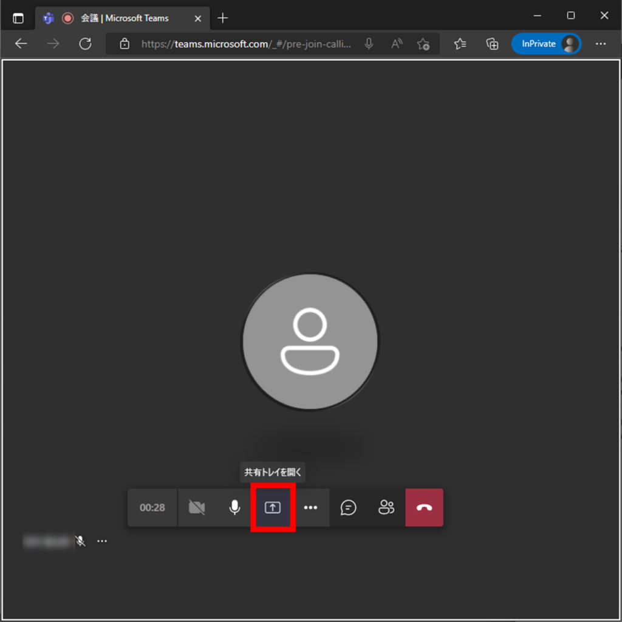Reload the Teams page

[85, 44]
